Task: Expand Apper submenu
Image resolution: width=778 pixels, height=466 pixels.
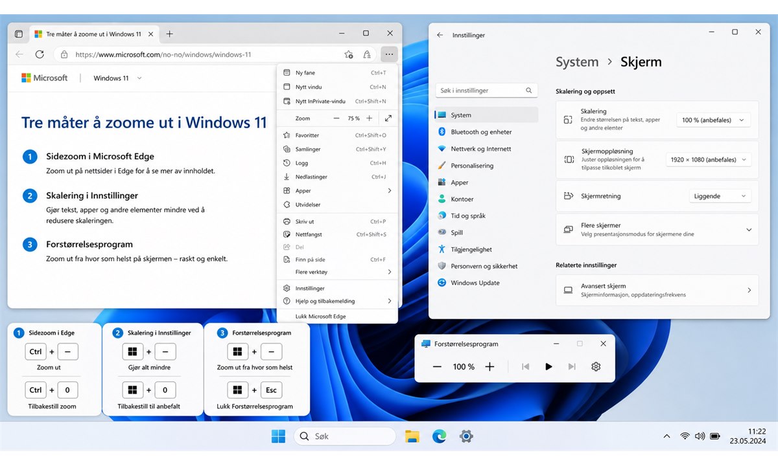Action: [337, 191]
